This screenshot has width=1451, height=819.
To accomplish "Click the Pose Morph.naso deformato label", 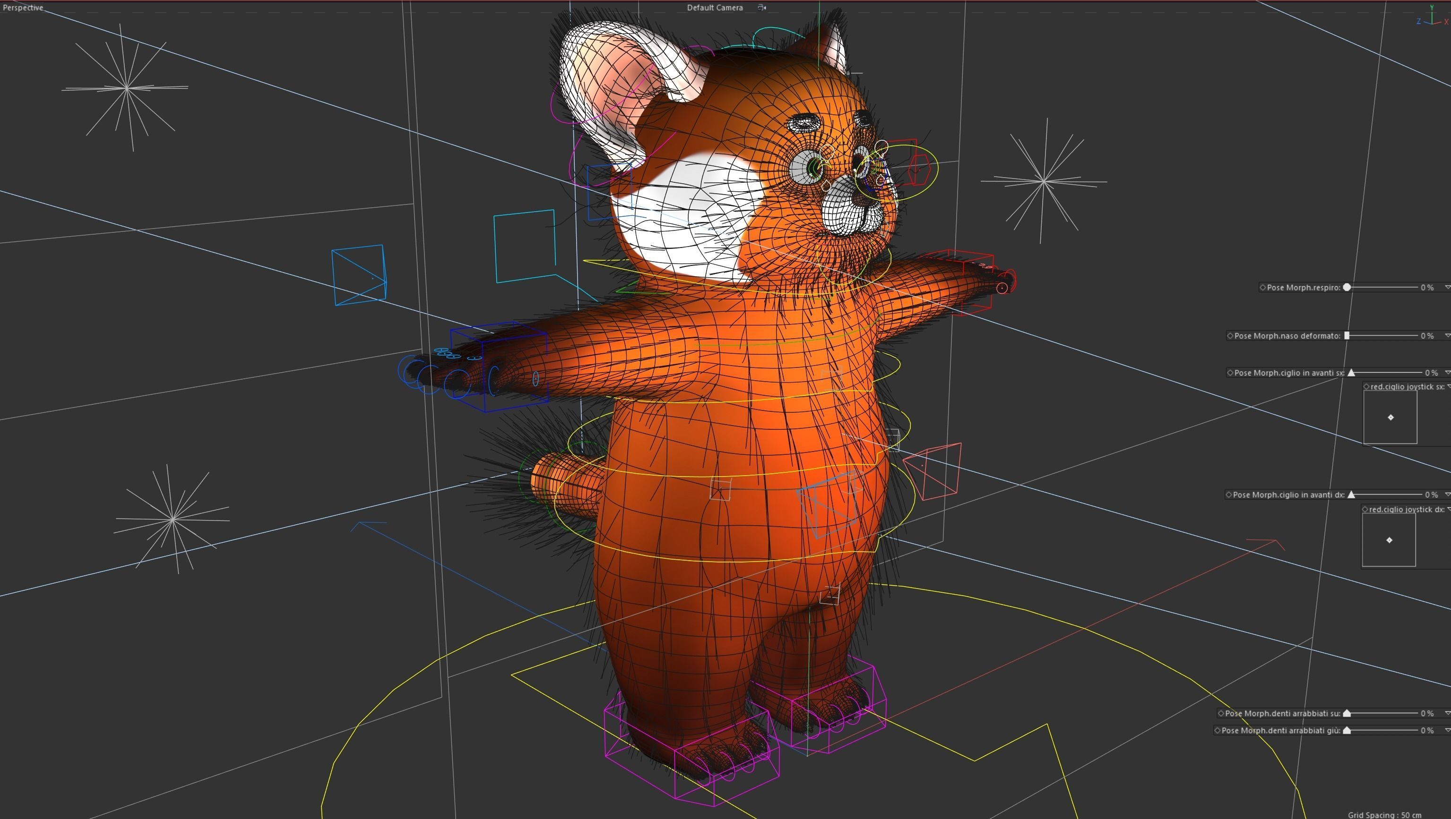I will pos(1287,336).
